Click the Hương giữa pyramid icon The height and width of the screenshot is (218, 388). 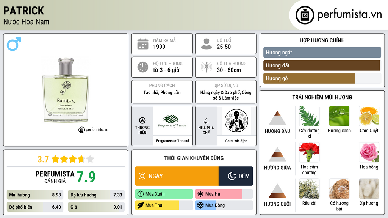pyautogui.click(x=277, y=154)
